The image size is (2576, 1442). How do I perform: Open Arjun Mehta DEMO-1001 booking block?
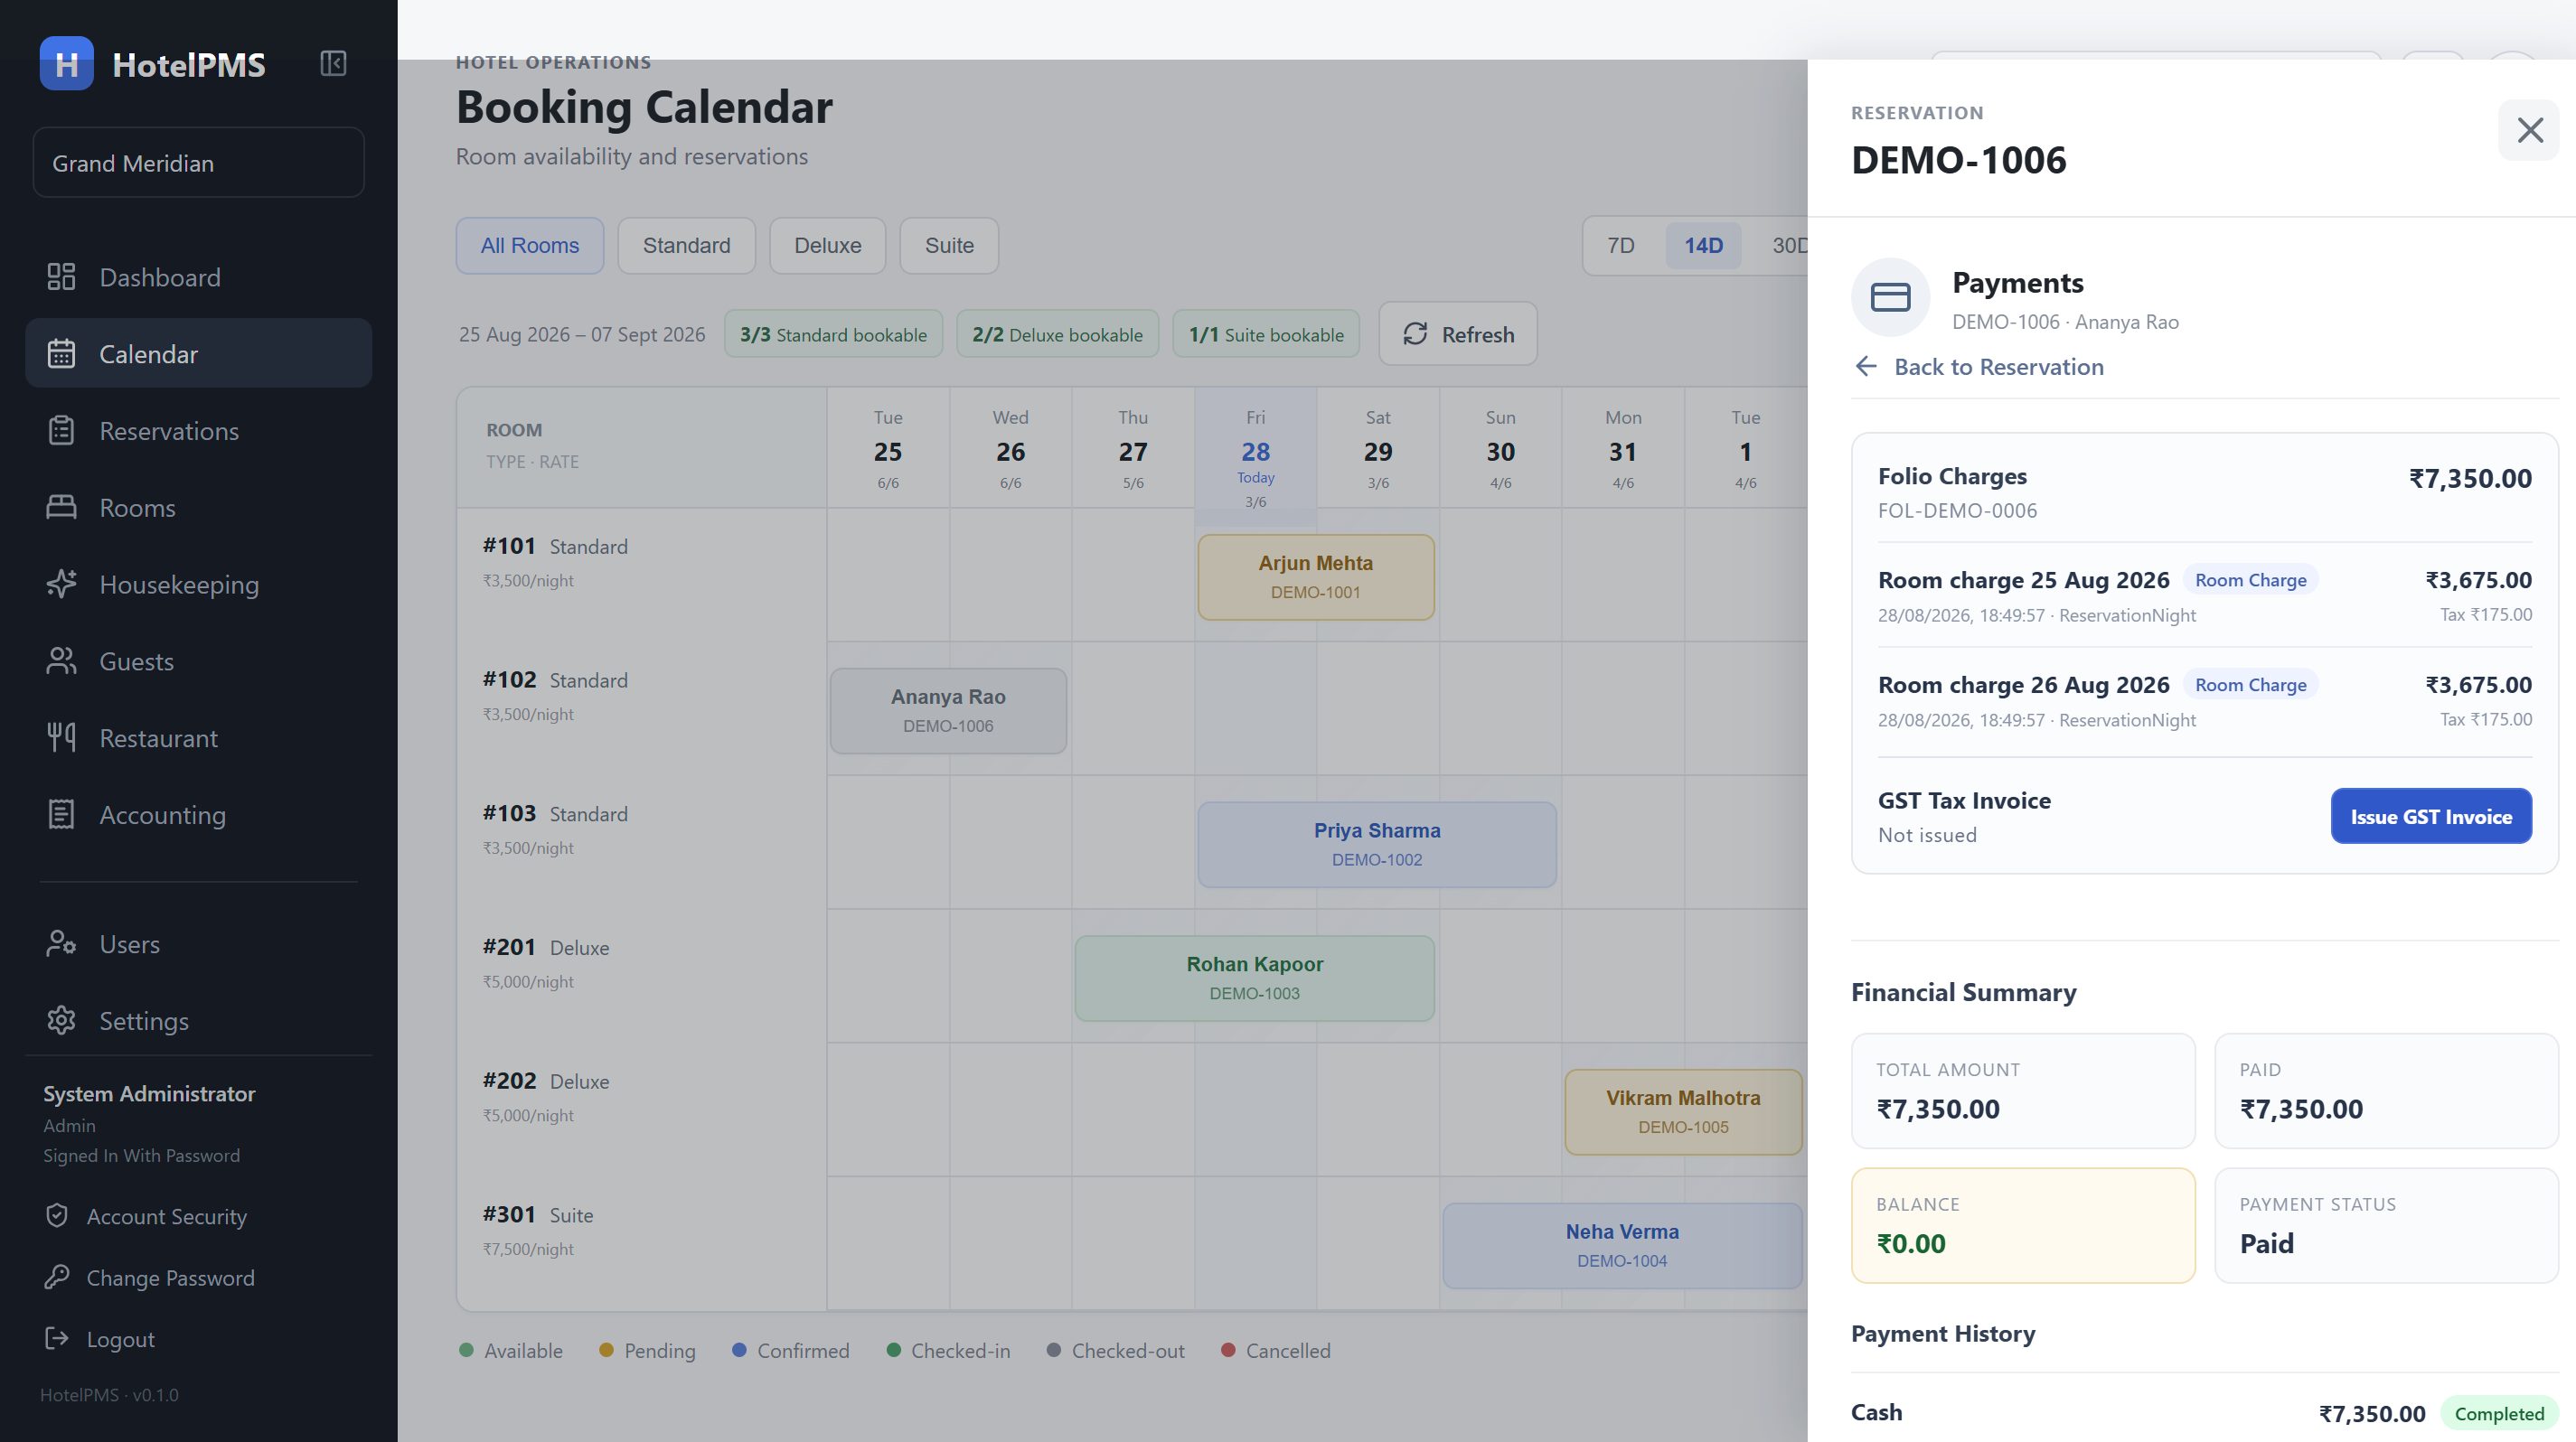(x=1316, y=577)
